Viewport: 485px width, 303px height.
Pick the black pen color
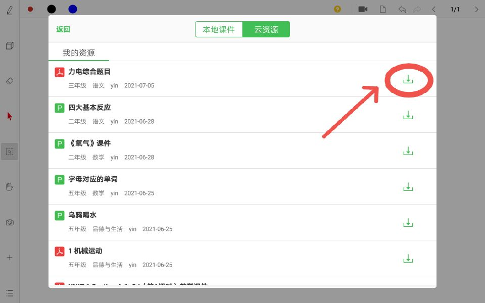[x=52, y=9]
